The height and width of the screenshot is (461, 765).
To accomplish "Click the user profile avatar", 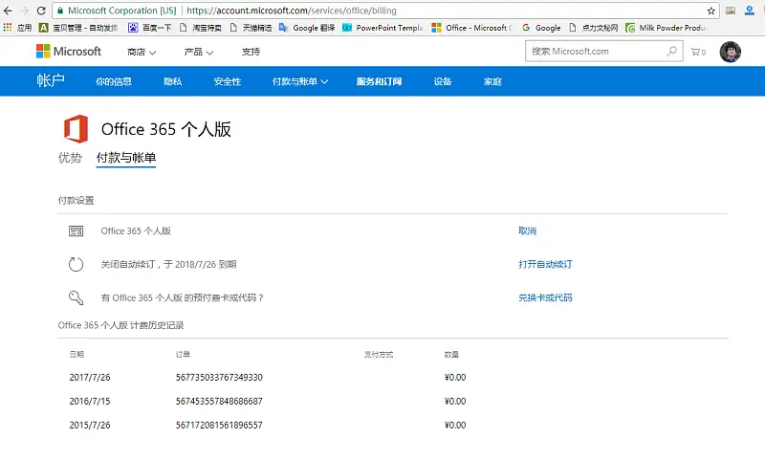I will [x=730, y=52].
